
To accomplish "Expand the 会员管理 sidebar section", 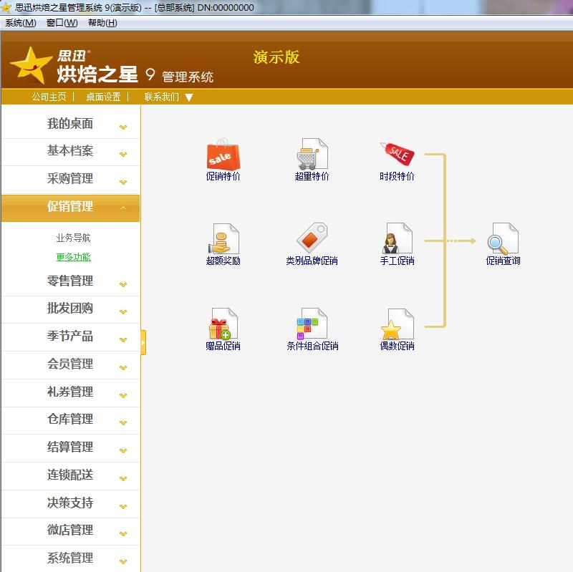I will coord(70,364).
